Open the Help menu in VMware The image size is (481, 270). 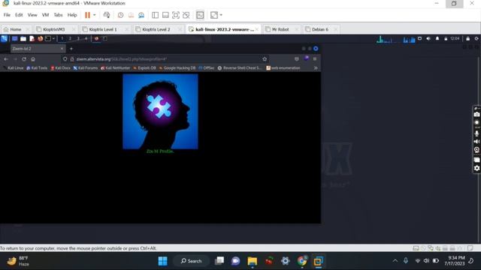coord(72,15)
